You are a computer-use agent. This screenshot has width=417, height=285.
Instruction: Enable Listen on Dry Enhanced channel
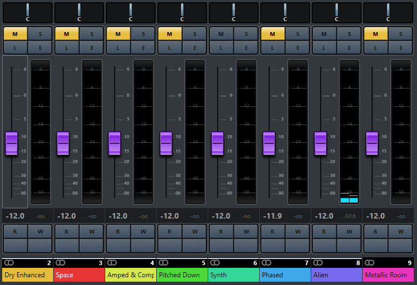coord(15,48)
